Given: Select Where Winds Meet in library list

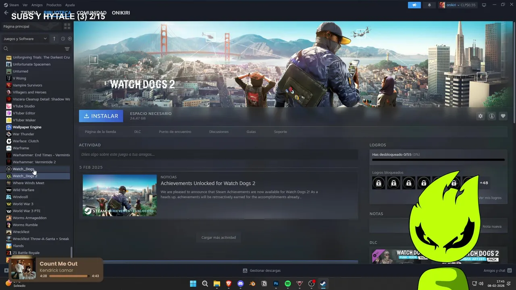Looking at the screenshot, I should click(x=38, y=183).
